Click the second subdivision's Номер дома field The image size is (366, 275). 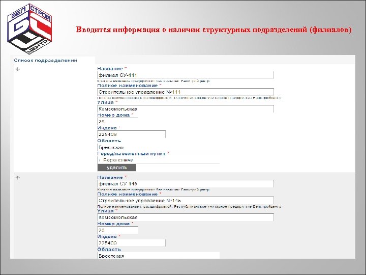(117, 230)
